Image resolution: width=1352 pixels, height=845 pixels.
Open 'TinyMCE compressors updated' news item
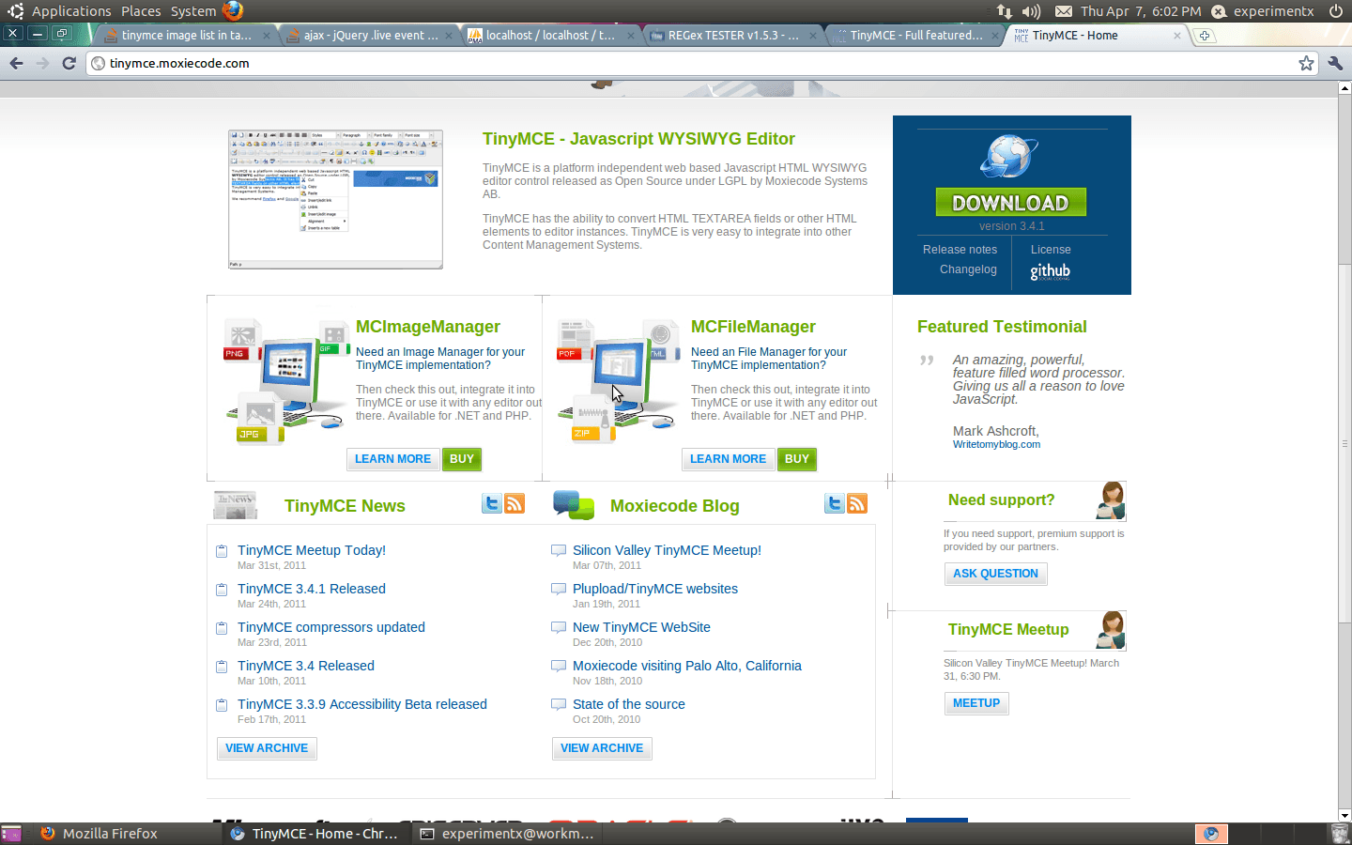(x=331, y=627)
